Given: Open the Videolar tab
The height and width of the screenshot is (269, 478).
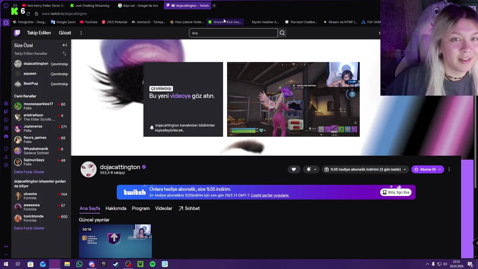Looking at the screenshot, I should pyautogui.click(x=164, y=208).
